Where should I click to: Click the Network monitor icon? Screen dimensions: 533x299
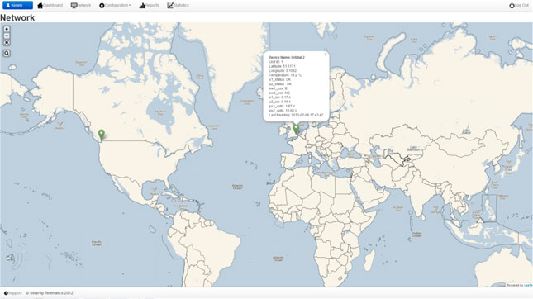point(74,6)
